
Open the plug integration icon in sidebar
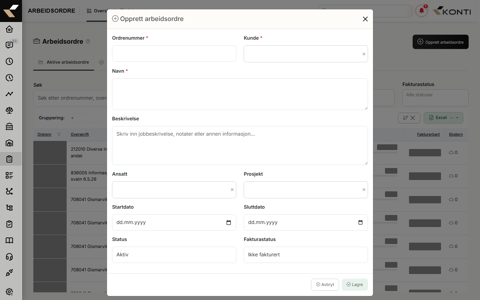(x=9, y=273)
